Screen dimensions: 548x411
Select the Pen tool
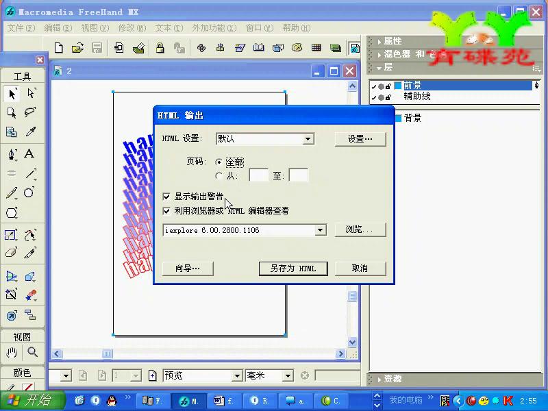[12, 154]
